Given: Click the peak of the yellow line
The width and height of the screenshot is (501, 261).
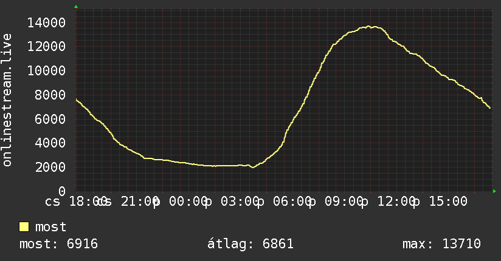Looking at the screenshot, I should coord(368,27).
